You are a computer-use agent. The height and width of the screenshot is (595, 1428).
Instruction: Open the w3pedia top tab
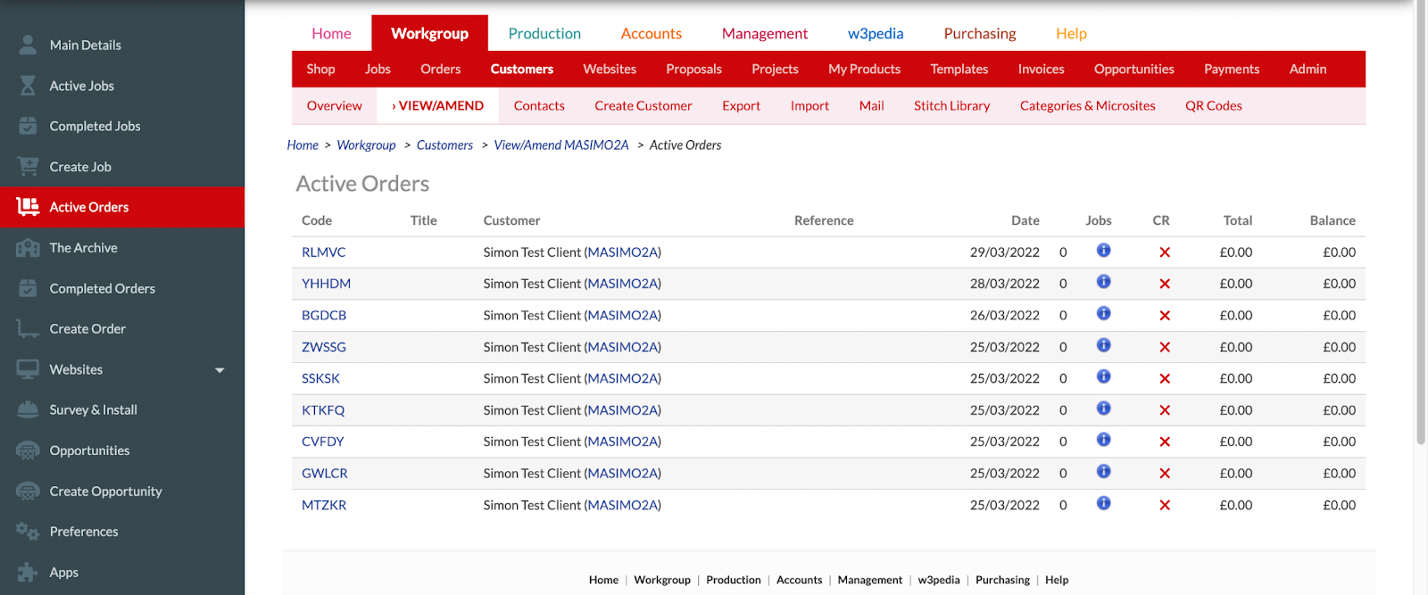876,33
